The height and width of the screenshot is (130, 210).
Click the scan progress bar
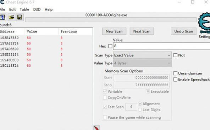coord(111,20)
